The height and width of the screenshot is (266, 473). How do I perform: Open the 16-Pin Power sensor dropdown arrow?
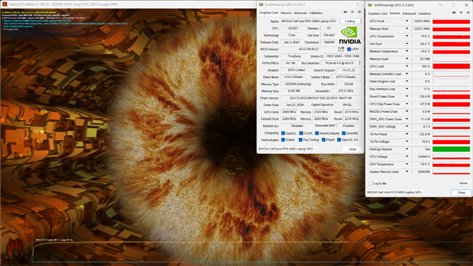(x=407, y=134)
